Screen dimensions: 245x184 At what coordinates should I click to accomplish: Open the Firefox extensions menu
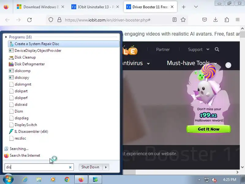click(227, 20)
